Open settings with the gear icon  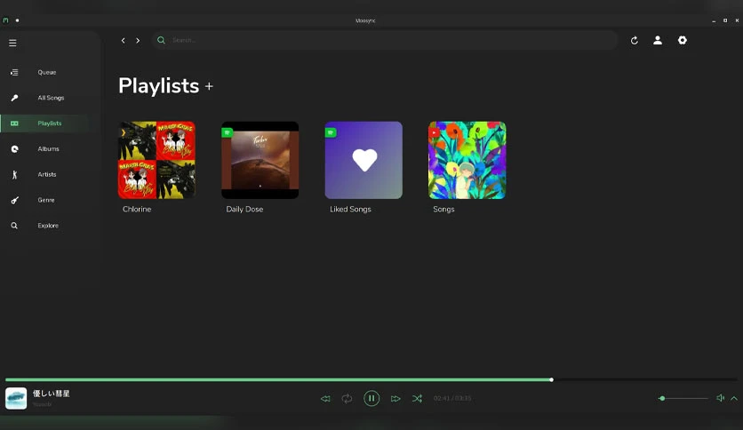(x=683, y=40)
